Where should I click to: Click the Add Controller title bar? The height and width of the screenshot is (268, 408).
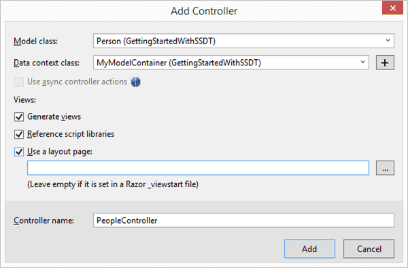coord(204,11)
